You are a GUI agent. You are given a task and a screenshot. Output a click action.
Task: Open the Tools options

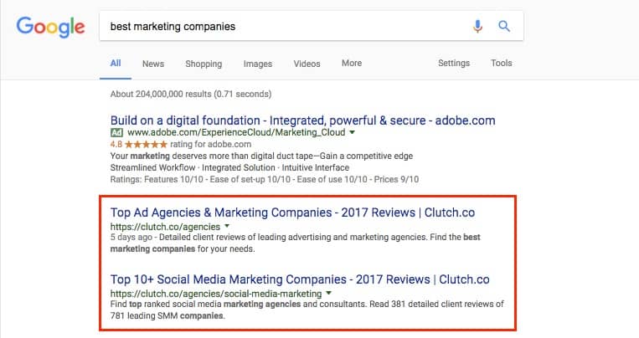[x=502, y=63]
